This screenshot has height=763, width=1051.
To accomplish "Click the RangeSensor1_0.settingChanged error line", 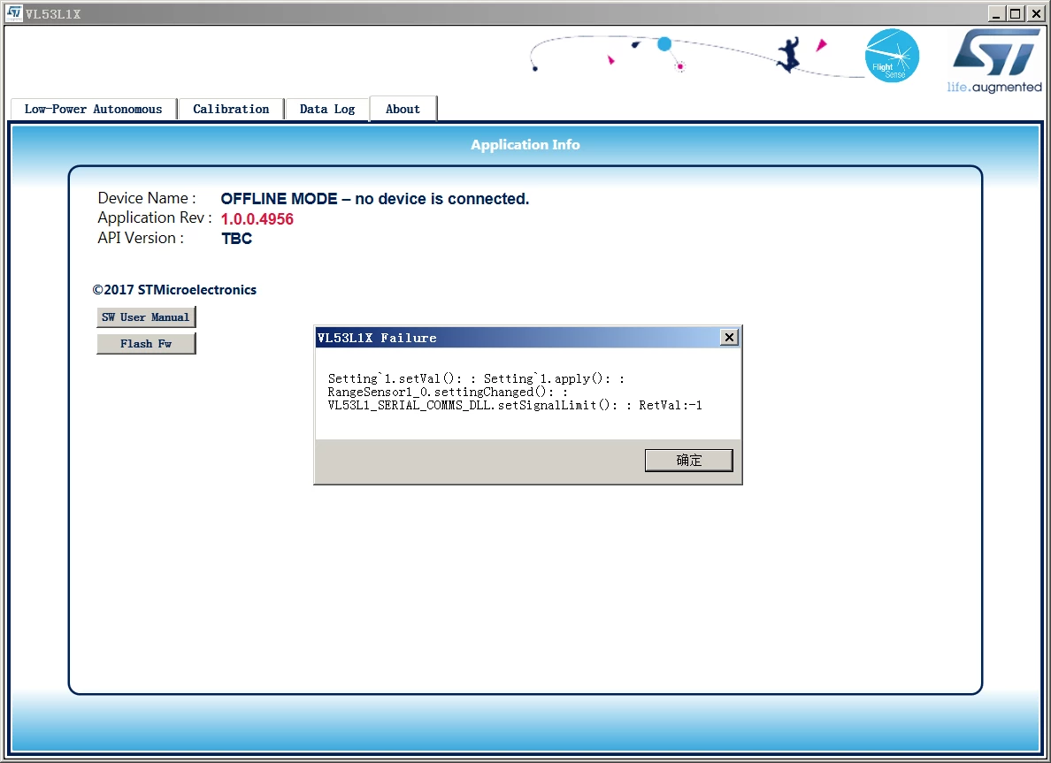I will [x=448, y=392].
